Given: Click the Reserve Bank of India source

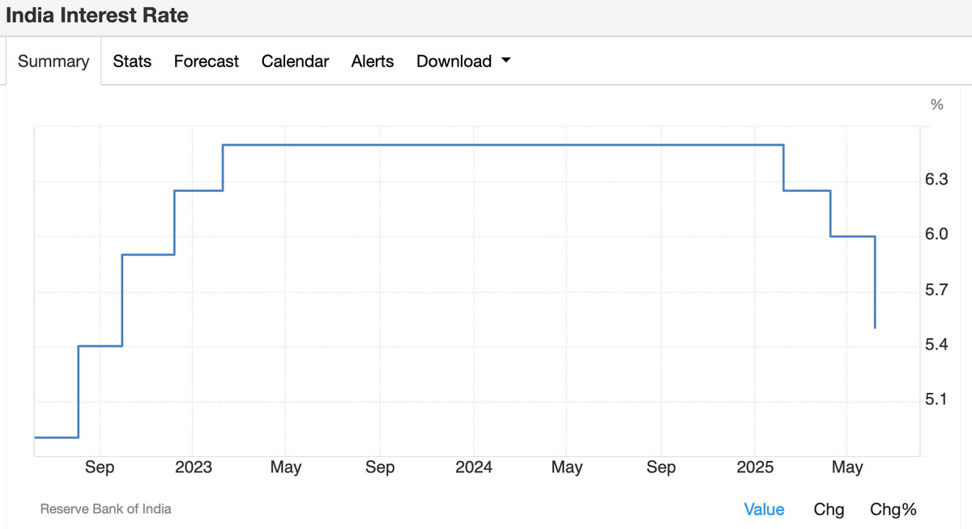Looking at the screenshot, I should click(106, 509).
